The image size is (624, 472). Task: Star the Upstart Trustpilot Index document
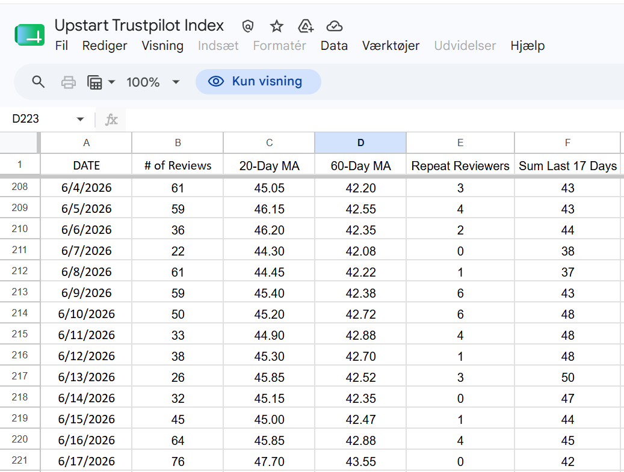(276, 26)
